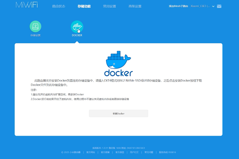This screenshot has width=239, height=159.
Task: Open the 官方网站 footer link
Action: [90, 152]
